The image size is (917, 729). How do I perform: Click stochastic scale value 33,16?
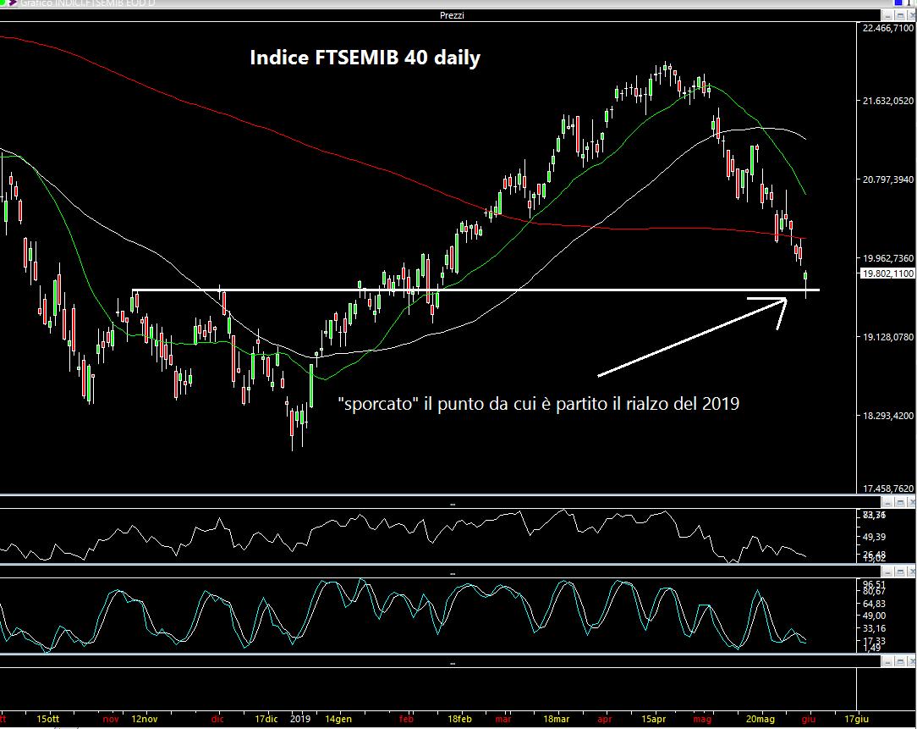click(874, 628)
